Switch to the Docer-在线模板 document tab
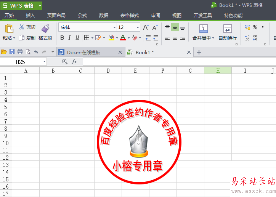The height and width of the screenshot is (197, 276). (x=91, y=52)
